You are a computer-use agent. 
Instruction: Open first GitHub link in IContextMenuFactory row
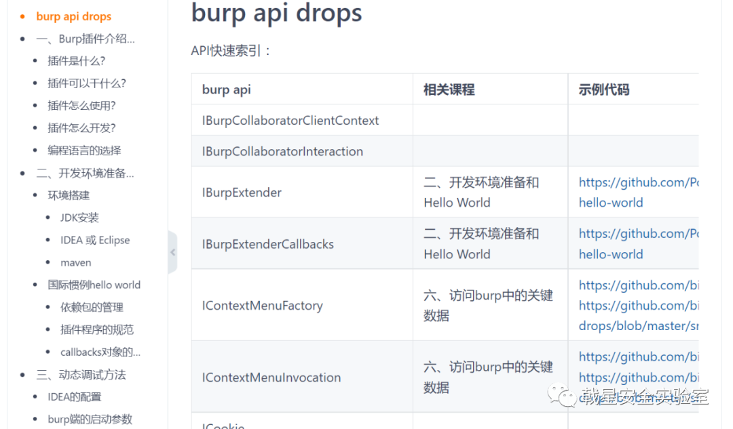[x=639, y=285]
